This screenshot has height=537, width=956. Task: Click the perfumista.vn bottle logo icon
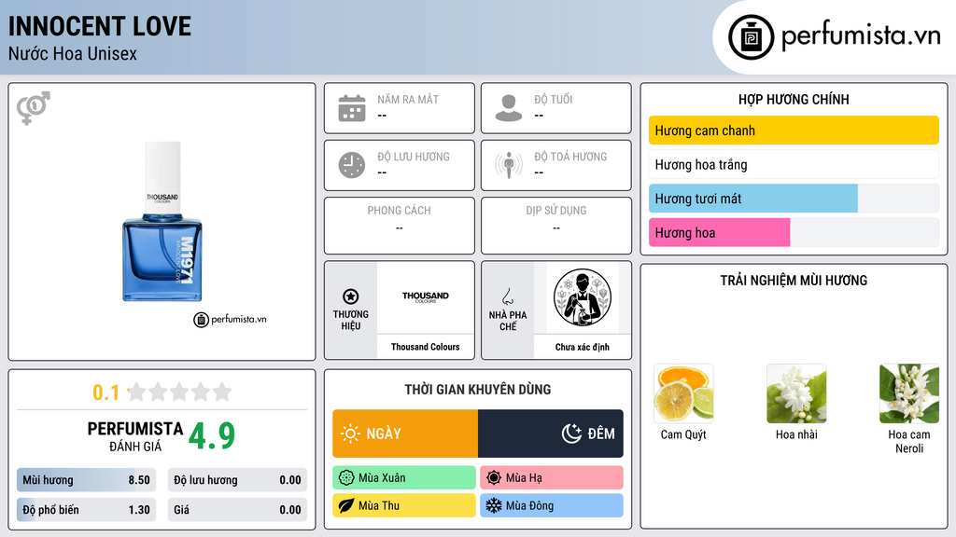point(751,37)
